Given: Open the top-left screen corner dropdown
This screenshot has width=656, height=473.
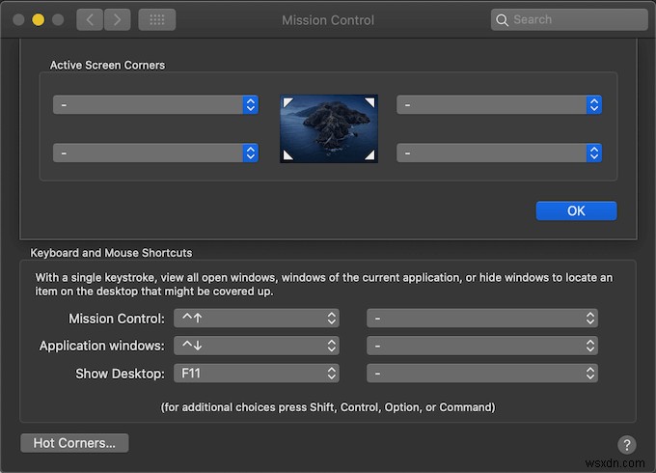Looking at the screenshot, I should (155, 104).
